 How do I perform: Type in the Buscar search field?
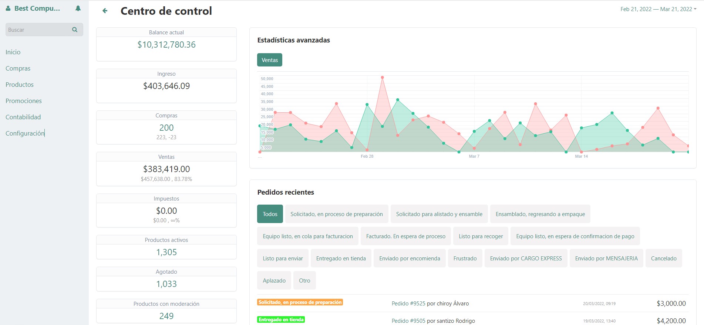37,30
